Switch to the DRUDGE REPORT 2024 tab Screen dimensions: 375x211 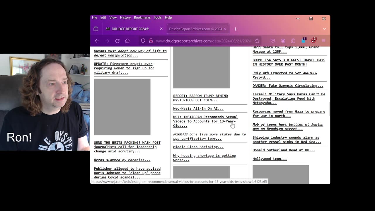[133, 29]
